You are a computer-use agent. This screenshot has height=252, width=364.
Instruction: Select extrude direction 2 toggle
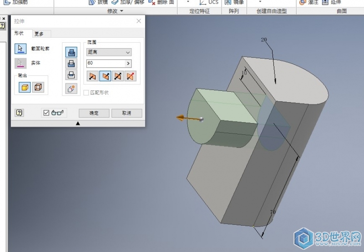click(105, 76)
